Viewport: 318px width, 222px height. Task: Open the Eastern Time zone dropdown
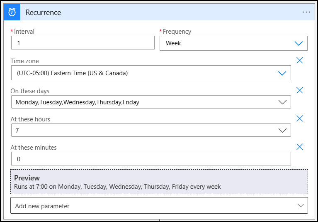tap(151, 73)
